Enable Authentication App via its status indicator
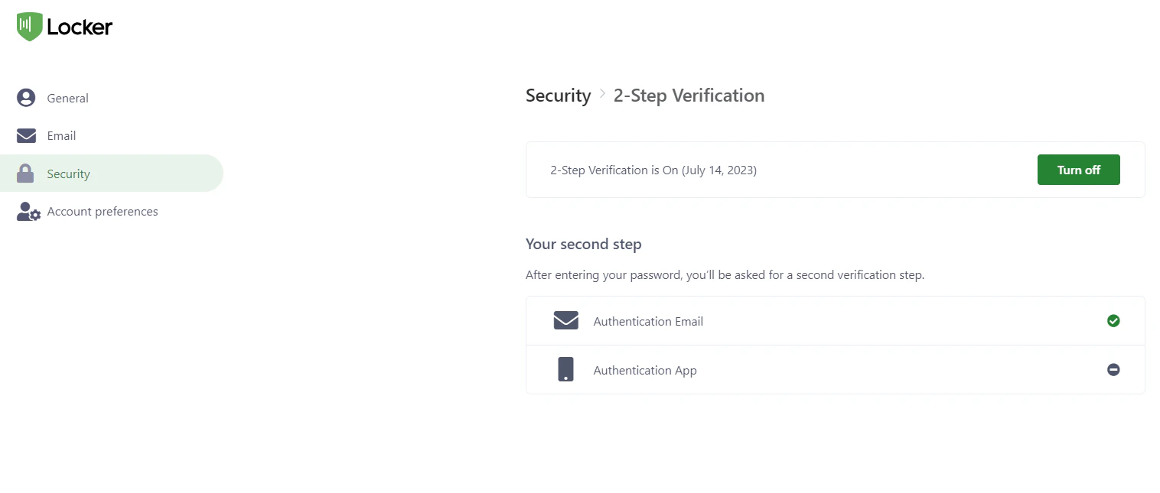1160x493 pixels. [1113, 369]
